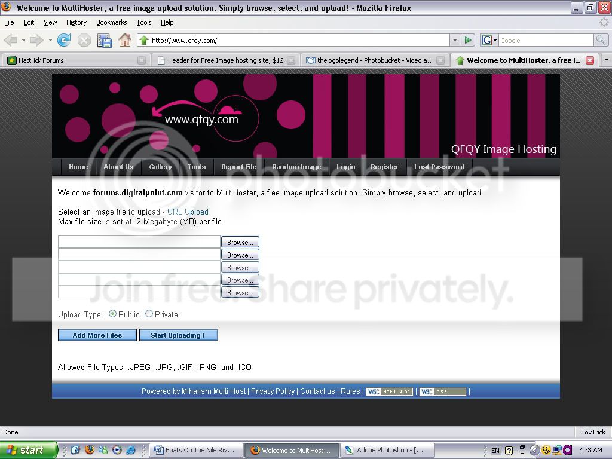Click the third Browse button
This screenshot has height=459, width=612.
tap(240, 267)
